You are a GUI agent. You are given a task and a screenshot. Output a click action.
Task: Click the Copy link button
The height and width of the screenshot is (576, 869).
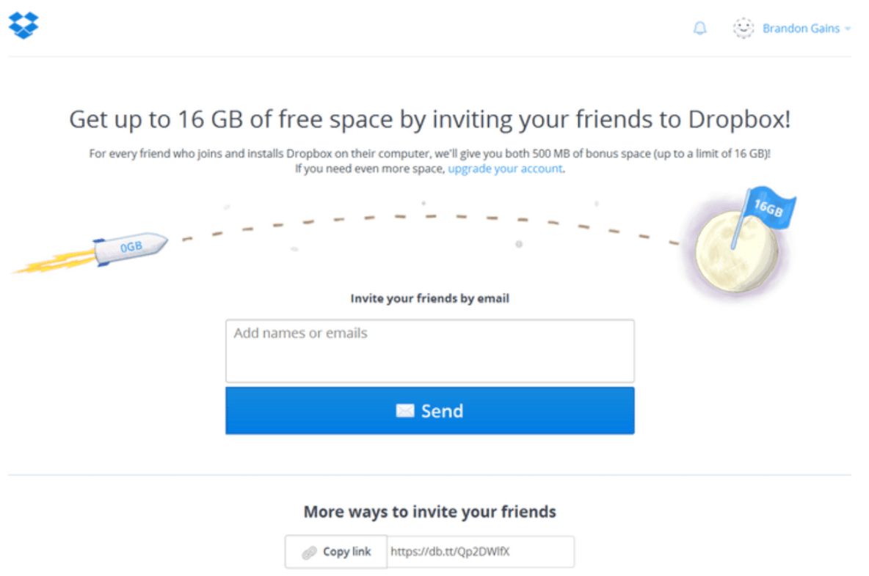pyautogui.click(x=336, y=552)
